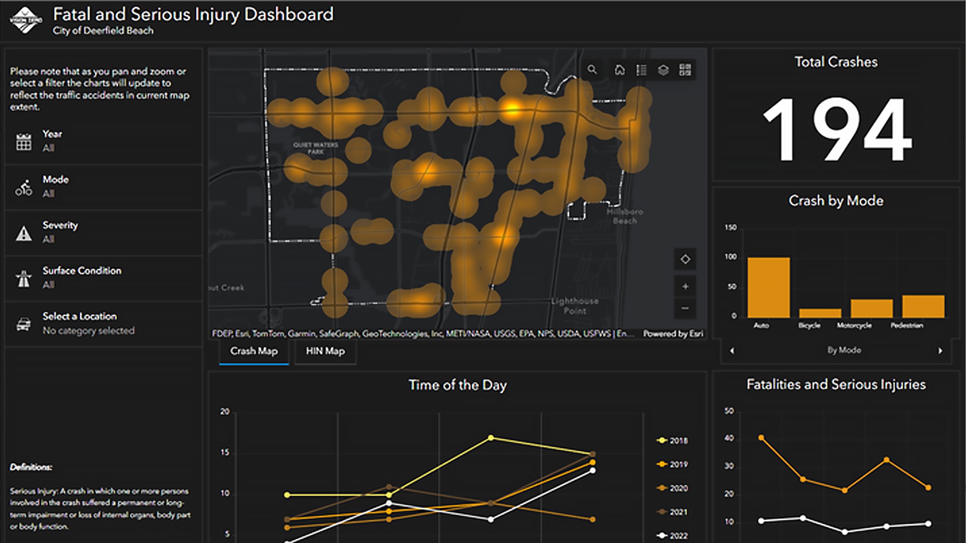
Task: Select the Pedestrian bar in chart
Action: pyautogui.click(x=923, y=306)
